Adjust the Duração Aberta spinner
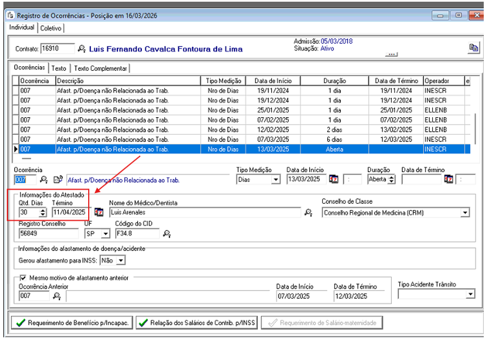Image resolution: width=486 pixels, height=339 pixels. [x=392, y=179]
